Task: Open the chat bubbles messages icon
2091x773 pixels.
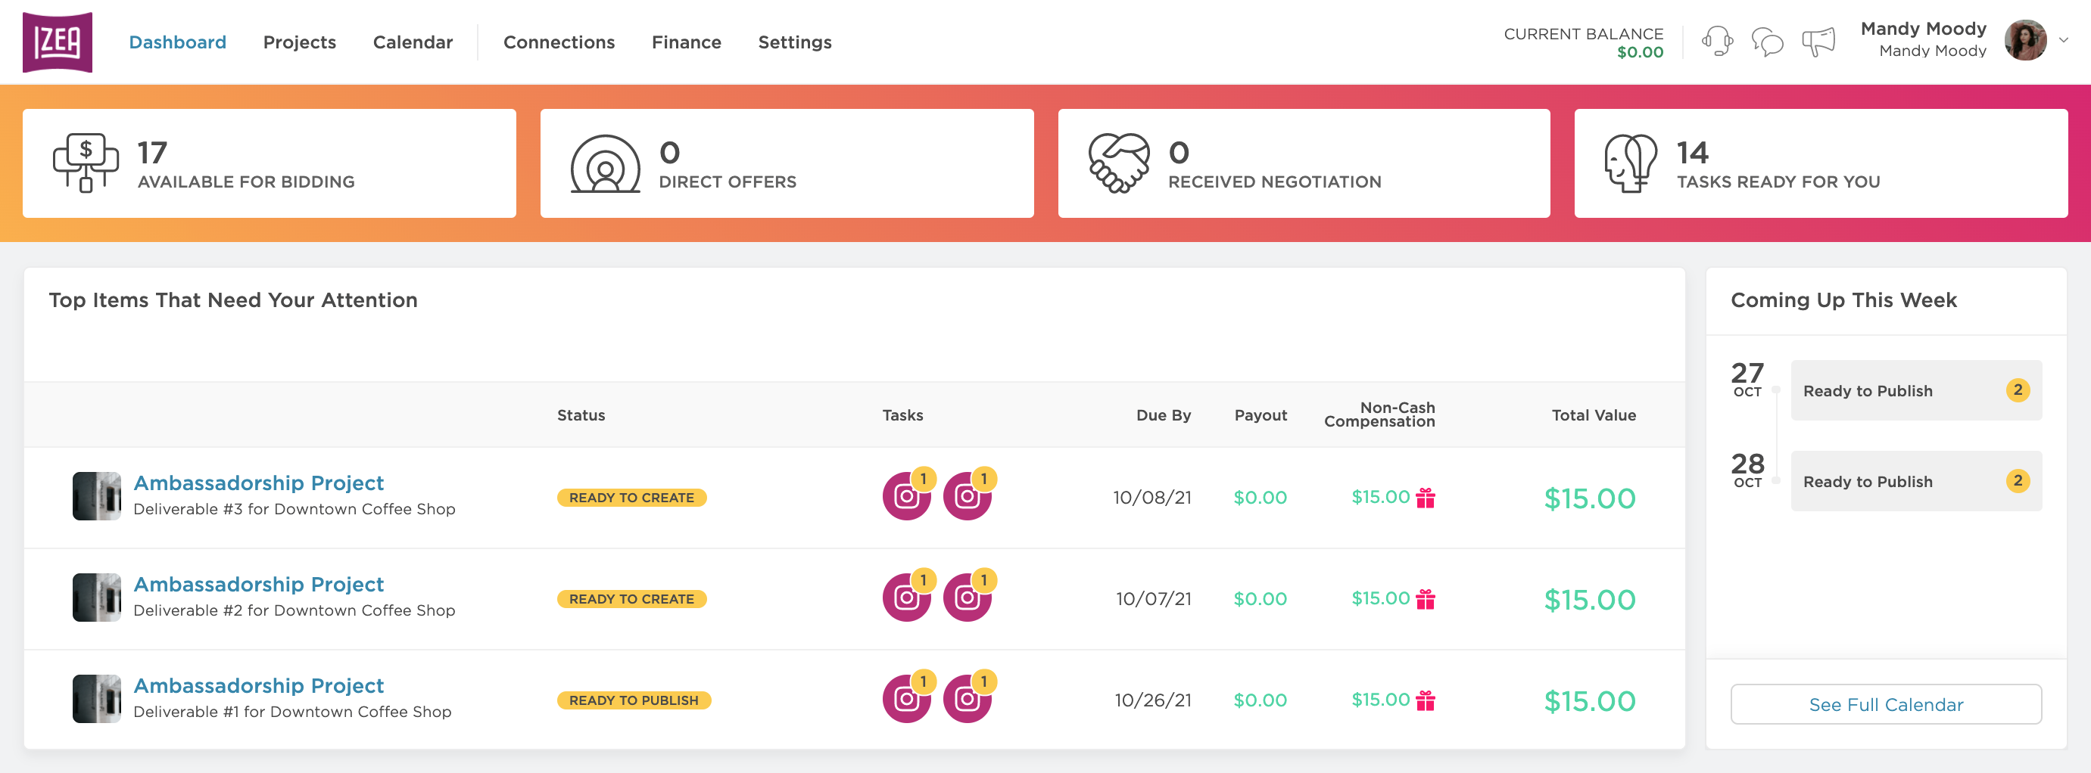Action: point(1767,42)
